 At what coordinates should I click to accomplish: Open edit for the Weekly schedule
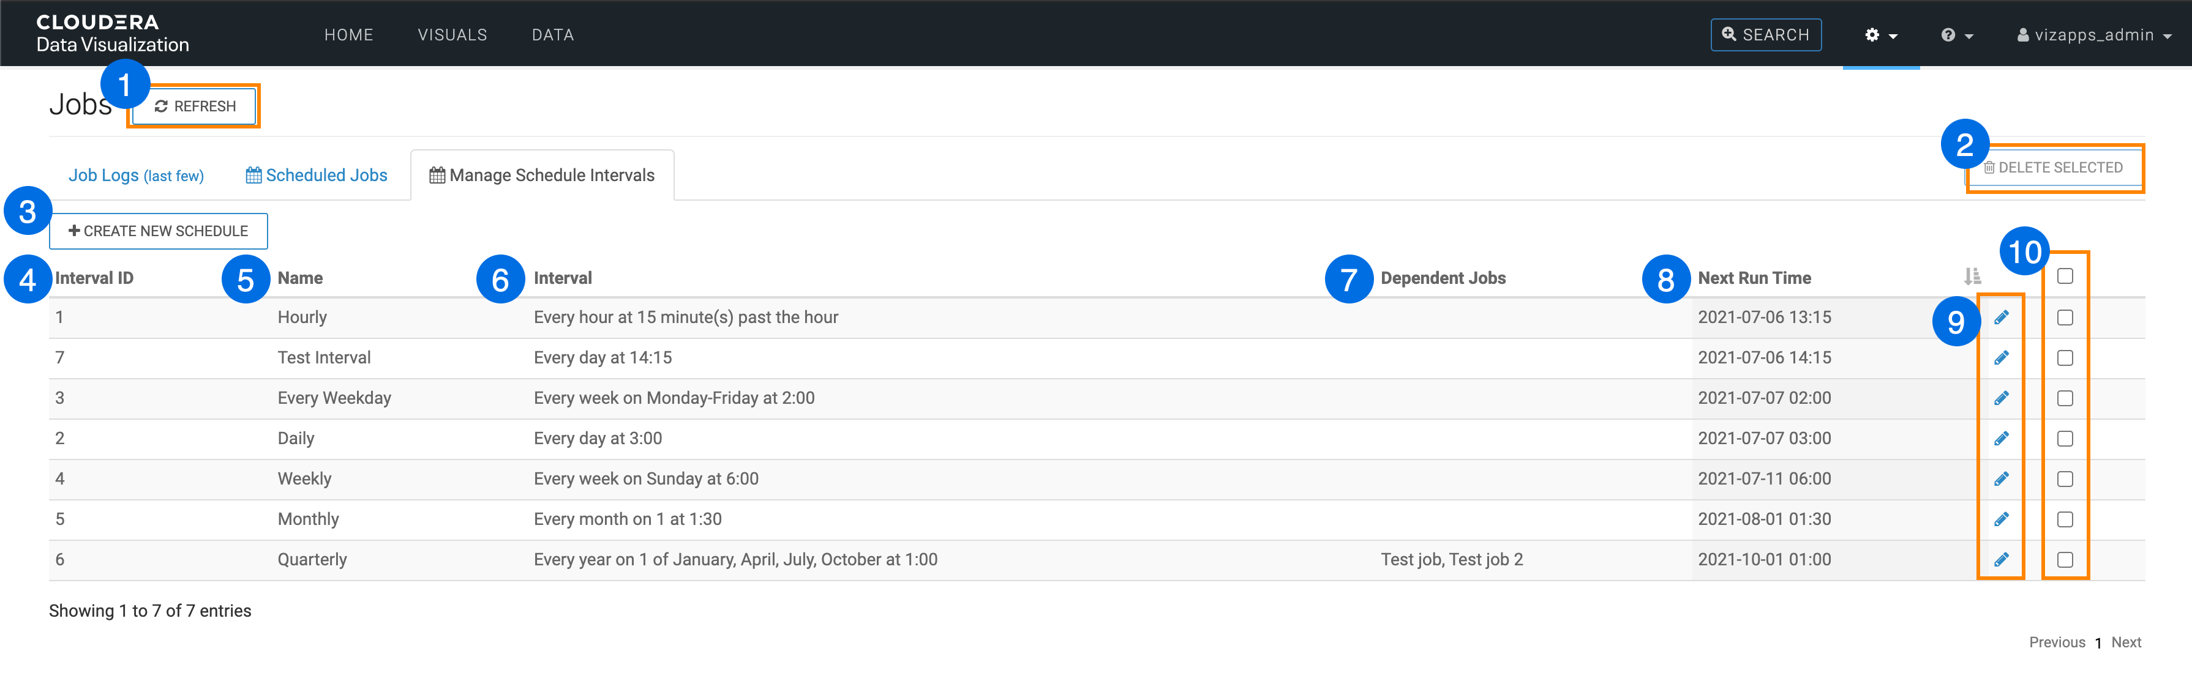click(2000, 479)
